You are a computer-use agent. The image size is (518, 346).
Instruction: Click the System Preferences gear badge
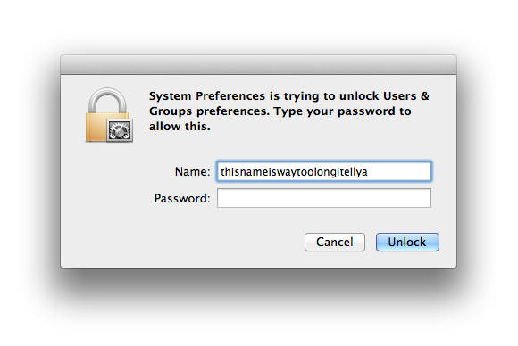tap(120, 130)
